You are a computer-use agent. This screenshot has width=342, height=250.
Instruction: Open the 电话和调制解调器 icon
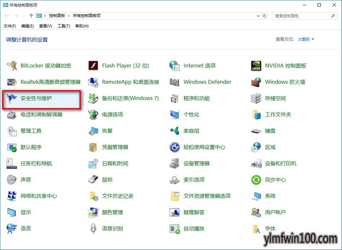click(12, 115)
